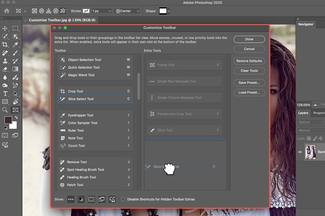Select the Crop tool in the left toolbar
The height and width of the screenshot is (216, 325).
[x=5, y=45]
